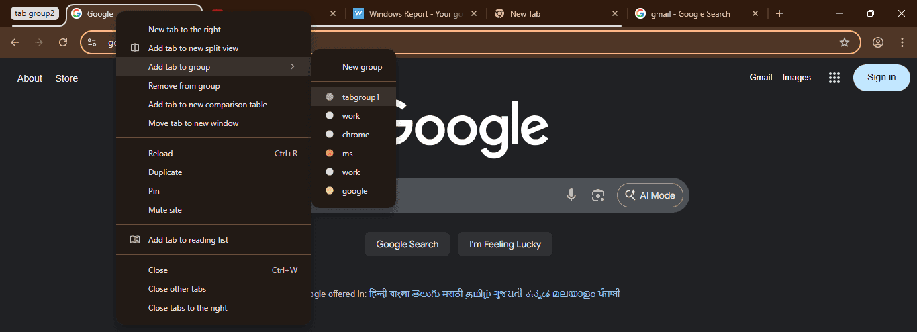This screenshot has height=332, width=917.
Task: Click the reload page icon
Action: tap(63, 42)
